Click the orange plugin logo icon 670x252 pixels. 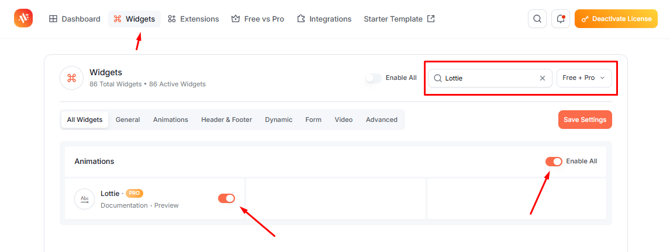click(23, 18)
